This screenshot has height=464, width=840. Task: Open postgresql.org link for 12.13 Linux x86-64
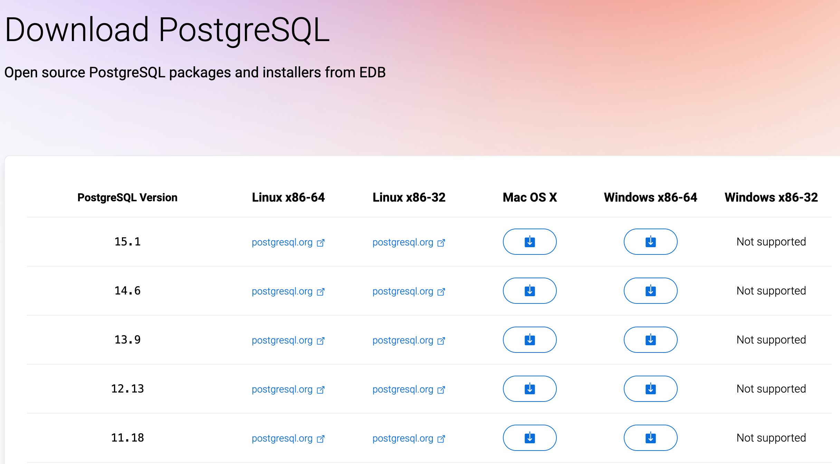coord(288,389)
